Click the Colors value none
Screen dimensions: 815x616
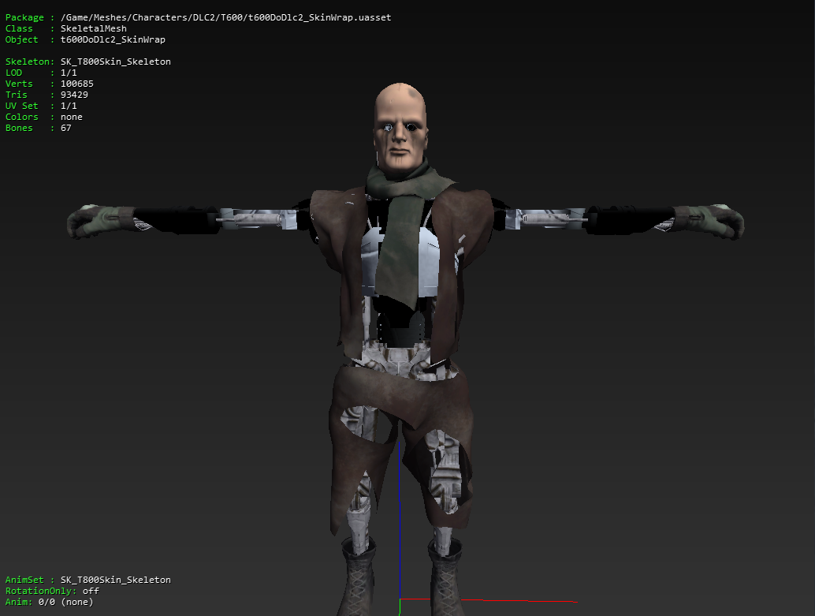71,117
